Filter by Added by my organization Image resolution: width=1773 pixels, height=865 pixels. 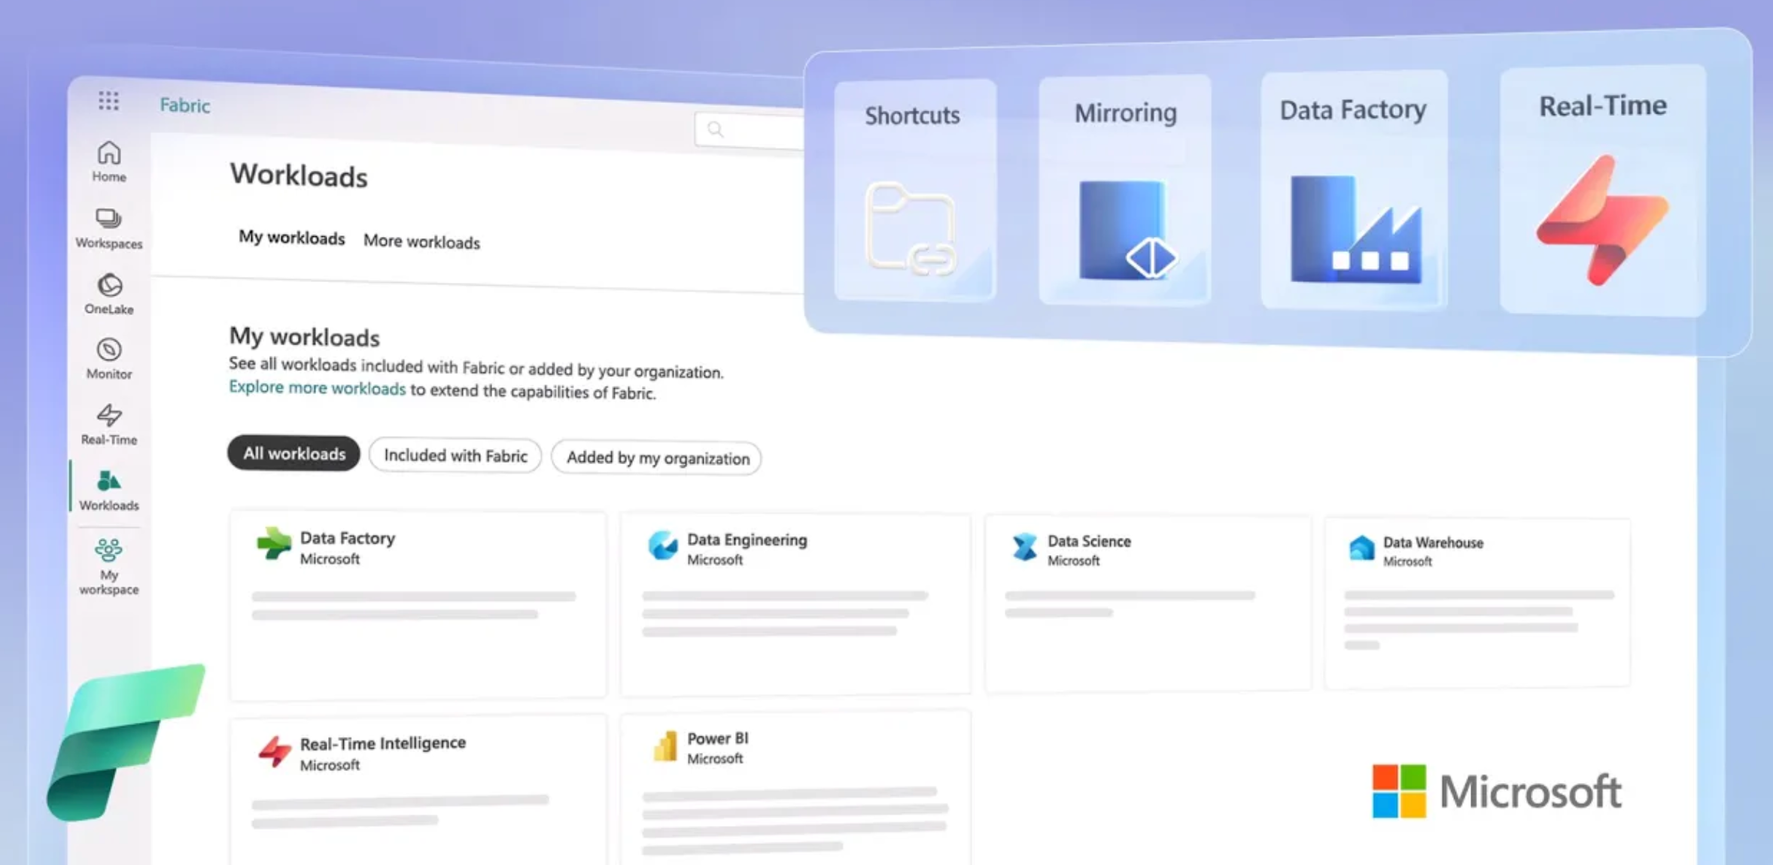[657, 458]
